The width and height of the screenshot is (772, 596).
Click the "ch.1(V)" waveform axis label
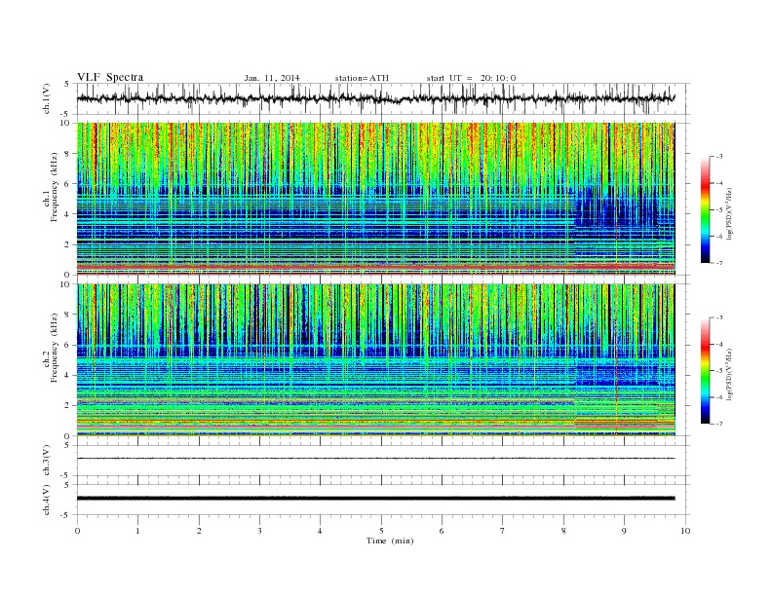(x=47, y=97)
